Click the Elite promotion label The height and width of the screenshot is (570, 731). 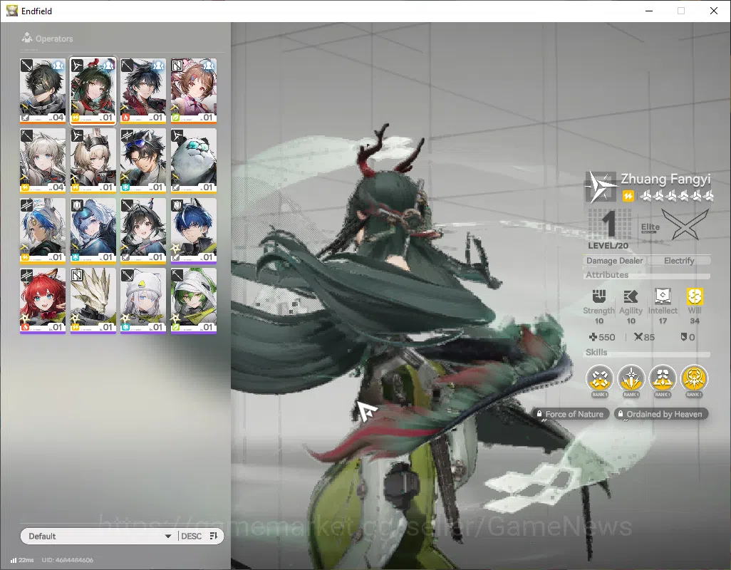pyautogui.click(x=650, y=227)
